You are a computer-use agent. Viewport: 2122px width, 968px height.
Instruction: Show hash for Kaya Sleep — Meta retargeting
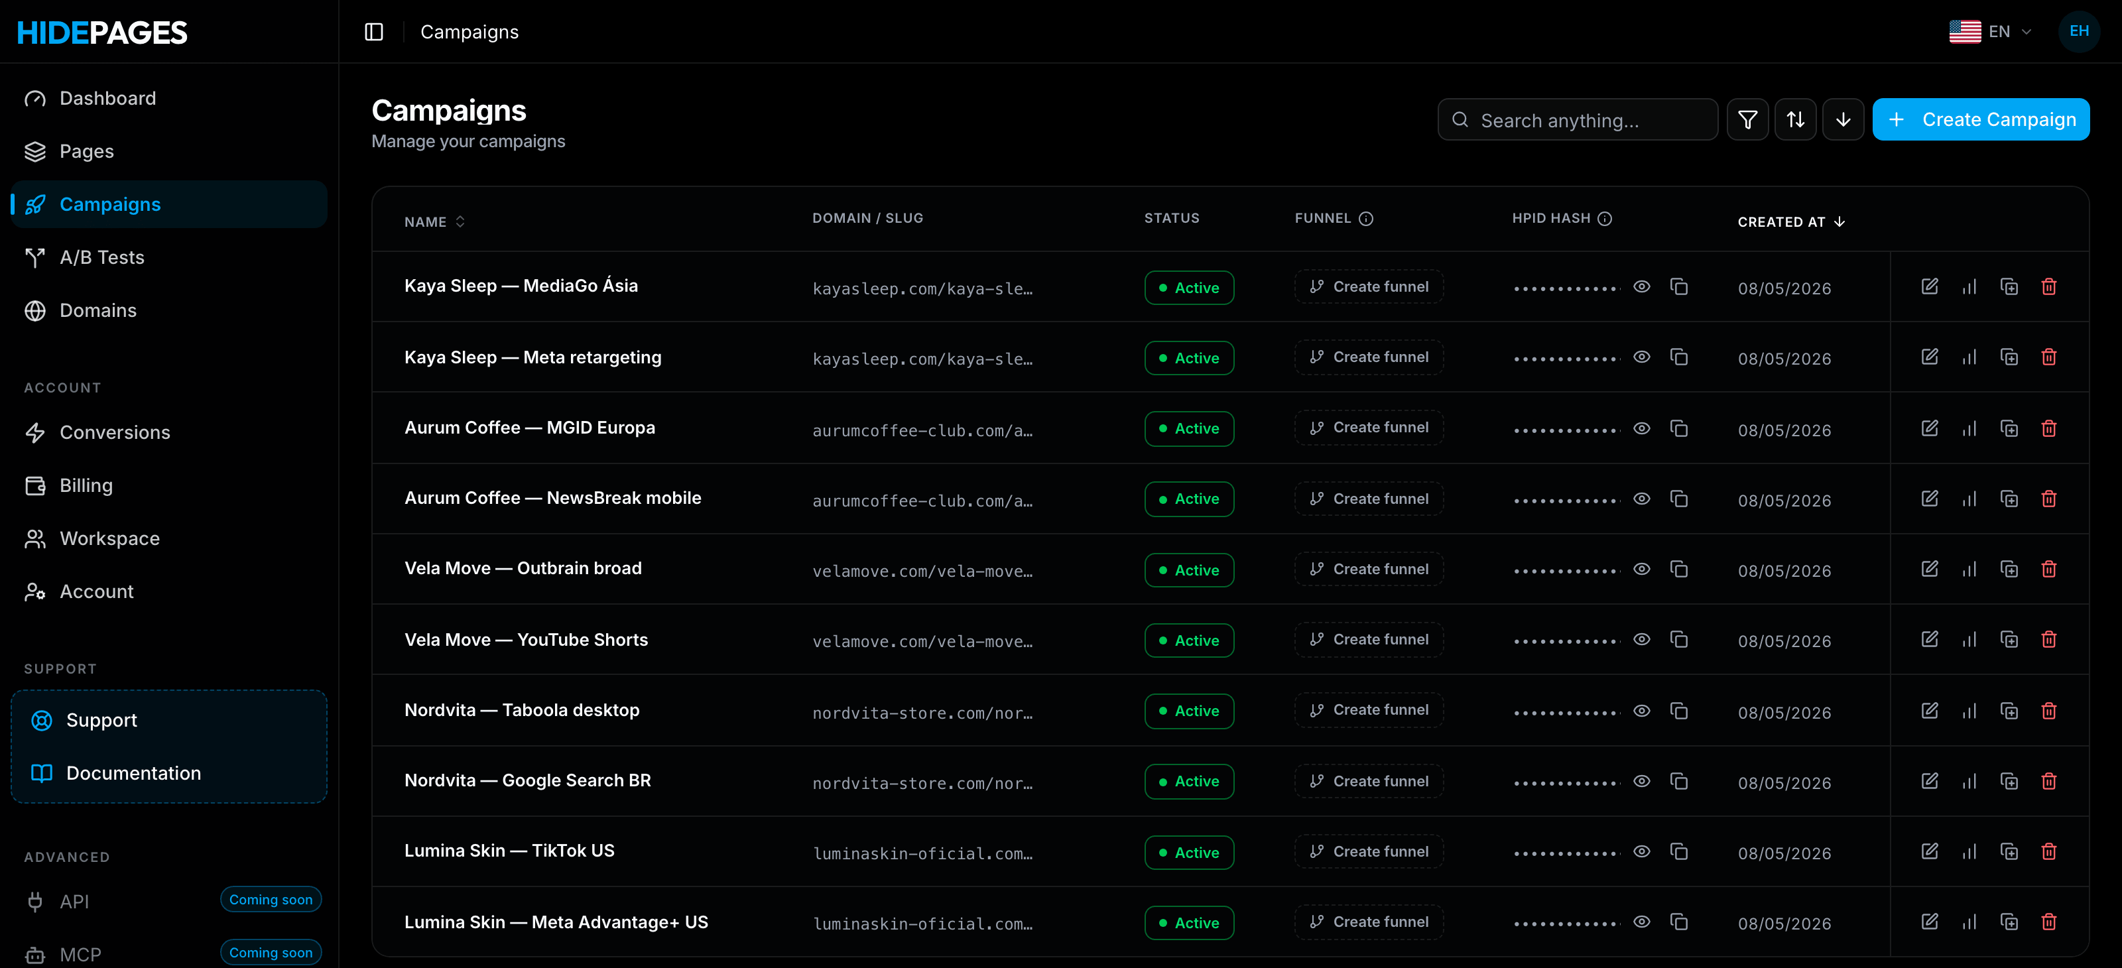pos(1641,357)
